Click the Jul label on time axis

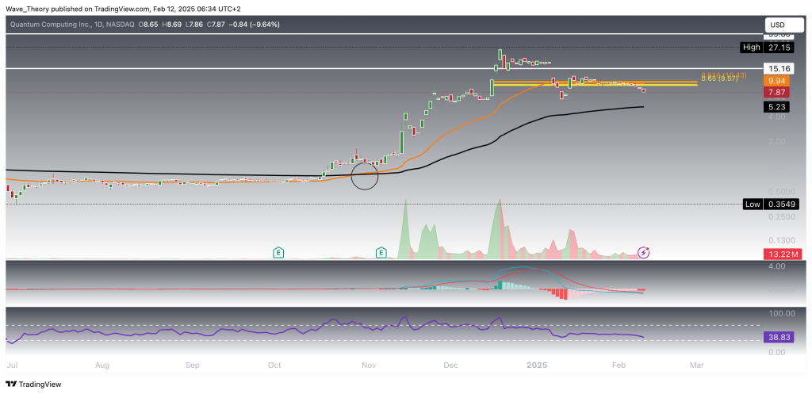pyautogui.click(x=11, y=365)
